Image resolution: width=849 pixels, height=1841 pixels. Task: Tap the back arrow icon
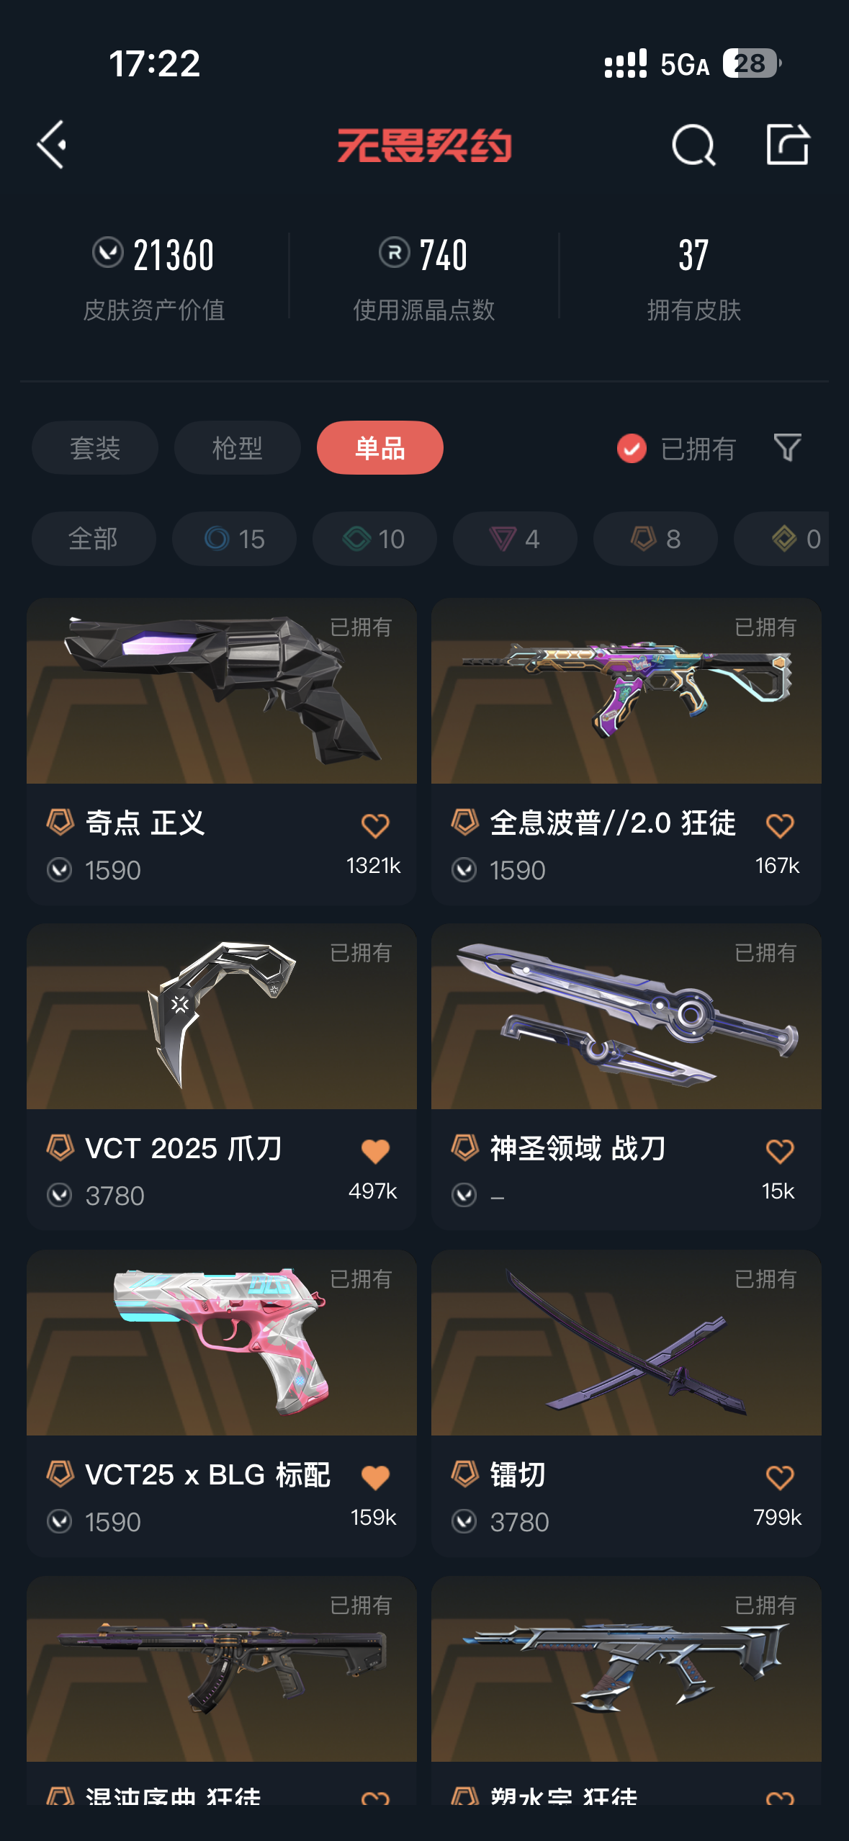[x=52, y=145]
